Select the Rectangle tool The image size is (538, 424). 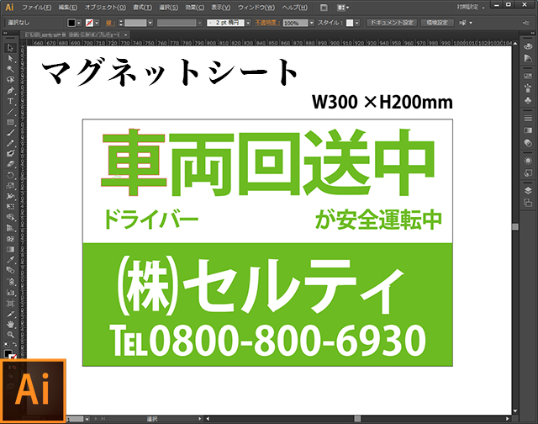tap(10, 122)
